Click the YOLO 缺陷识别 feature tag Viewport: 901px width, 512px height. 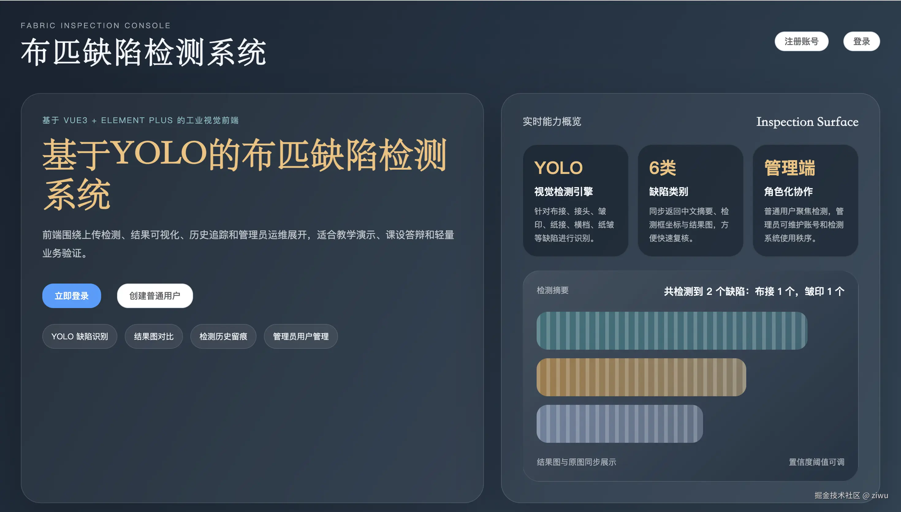(79, 336)
